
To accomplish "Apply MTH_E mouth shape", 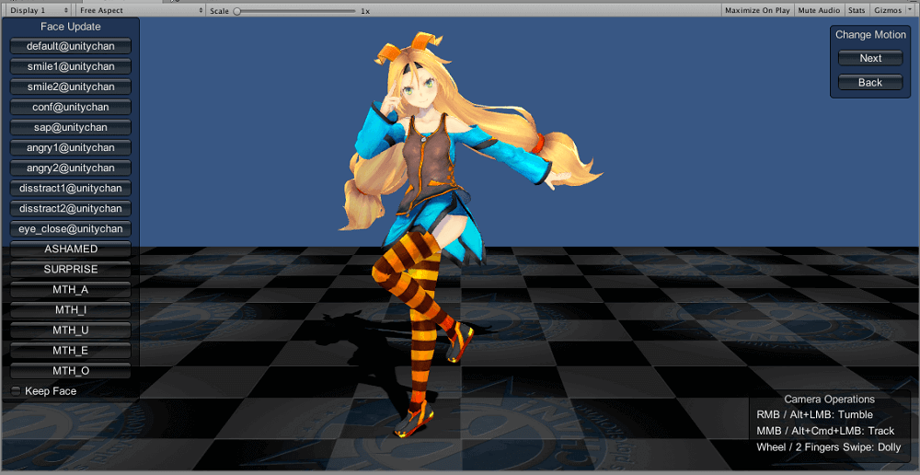I will point(71,351).
